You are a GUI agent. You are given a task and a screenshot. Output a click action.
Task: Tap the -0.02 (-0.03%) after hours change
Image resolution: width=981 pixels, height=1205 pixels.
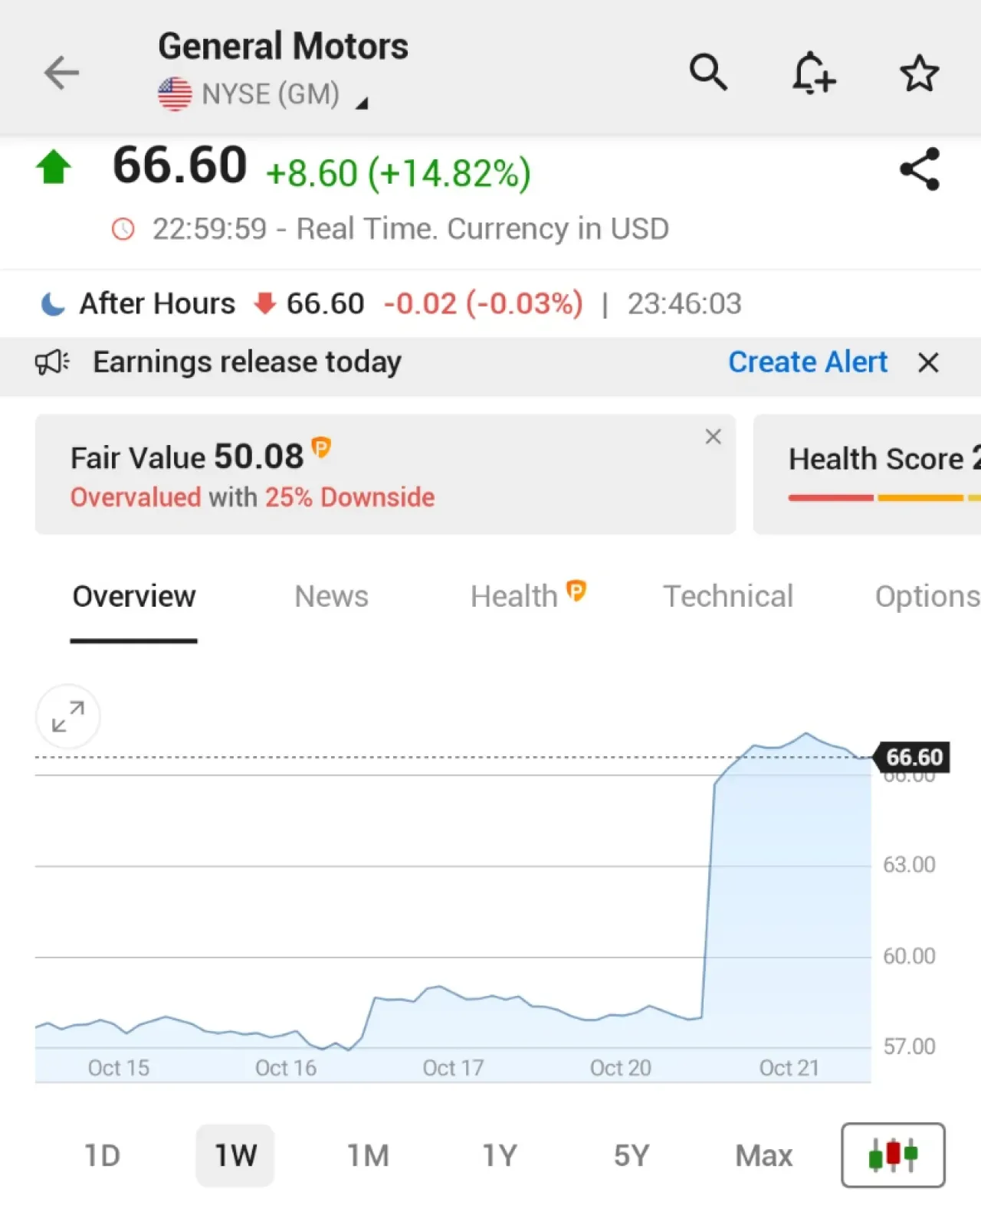pyautogui.click(x=483, y=303)
